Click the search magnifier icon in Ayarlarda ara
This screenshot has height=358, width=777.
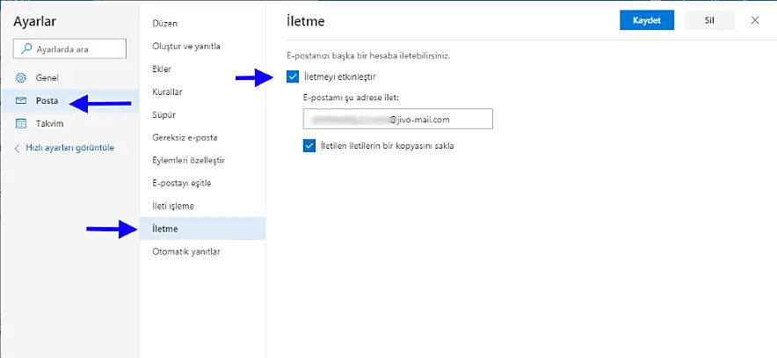click(24, 49)
